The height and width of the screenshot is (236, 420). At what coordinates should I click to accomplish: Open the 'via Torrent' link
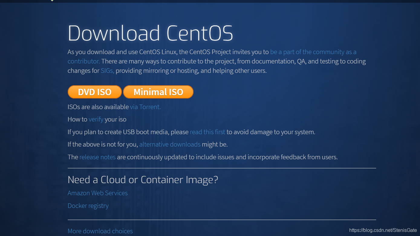[x=145, y=107]
